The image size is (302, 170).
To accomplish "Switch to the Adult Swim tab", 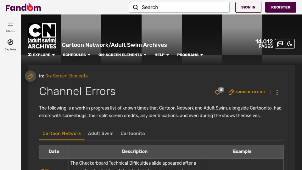I will point(101,133).
